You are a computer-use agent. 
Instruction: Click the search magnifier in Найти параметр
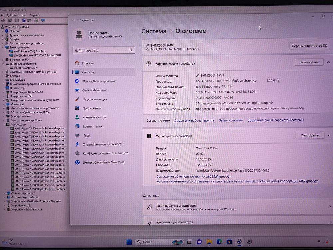[x=131, y=50]
